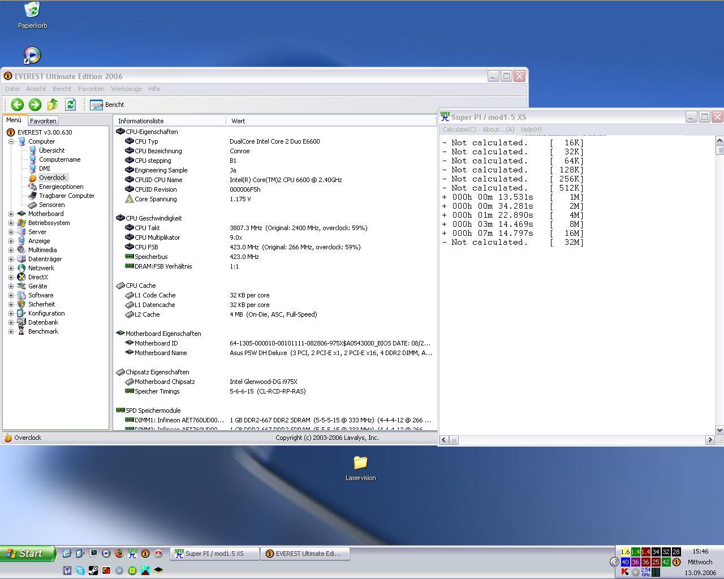Launch Steam from quick launch bar
The width and height of the screenshot is (724, 579).
click(x=93, y=571)
